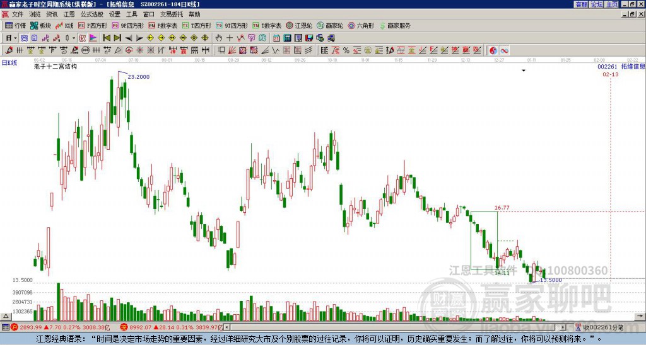Click the 日K线 label
This screenshot has height=345, width=646.
9,63
